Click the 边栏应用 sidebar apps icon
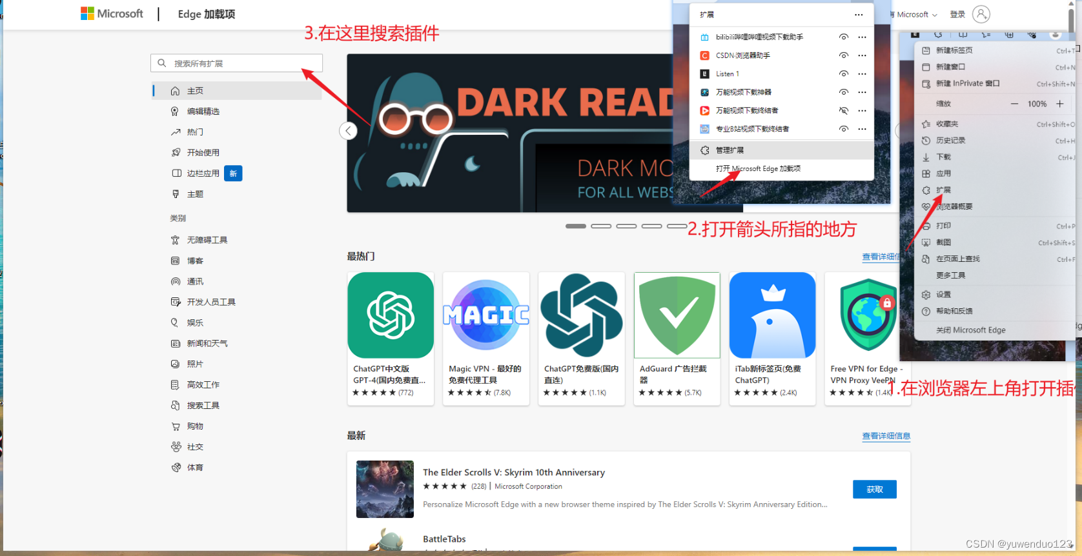Image resolution: width=1082 pixels, height=556 pixels. 176,174
